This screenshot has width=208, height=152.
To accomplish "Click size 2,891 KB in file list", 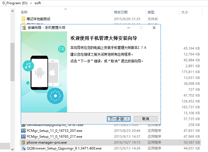I will [x=193, y=66].
